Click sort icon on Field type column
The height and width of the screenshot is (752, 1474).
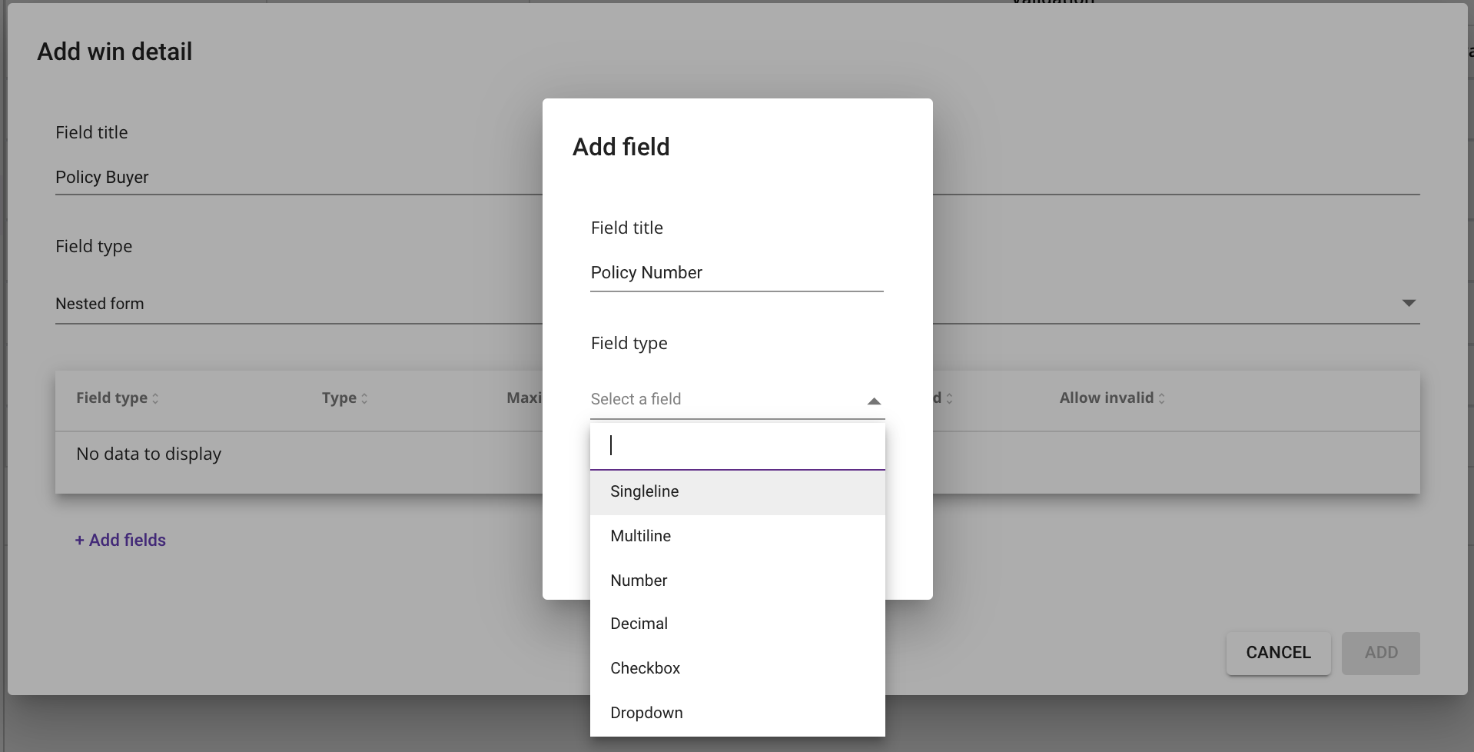point(155,398)
